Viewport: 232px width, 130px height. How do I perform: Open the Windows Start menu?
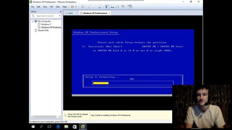coord(33,127)
